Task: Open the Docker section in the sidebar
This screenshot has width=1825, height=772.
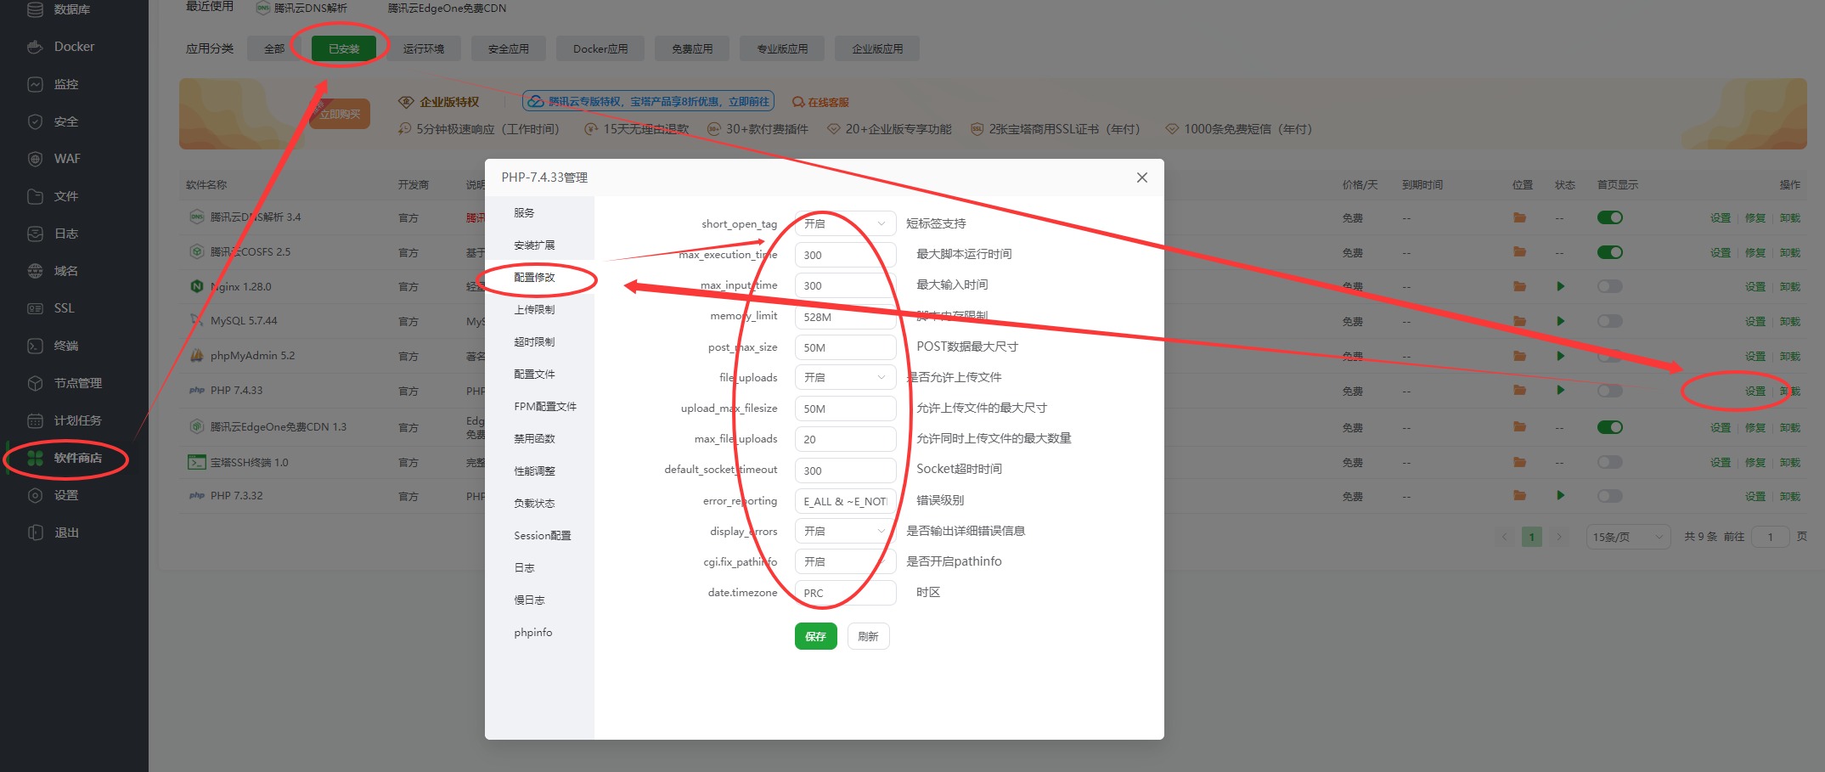Action: click(74, 47)
